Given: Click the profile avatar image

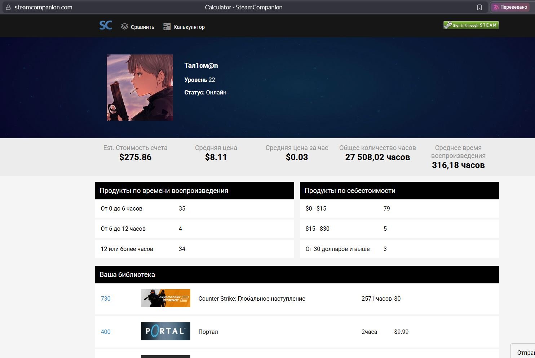Looking at the screenshot, I should (140, 88).
